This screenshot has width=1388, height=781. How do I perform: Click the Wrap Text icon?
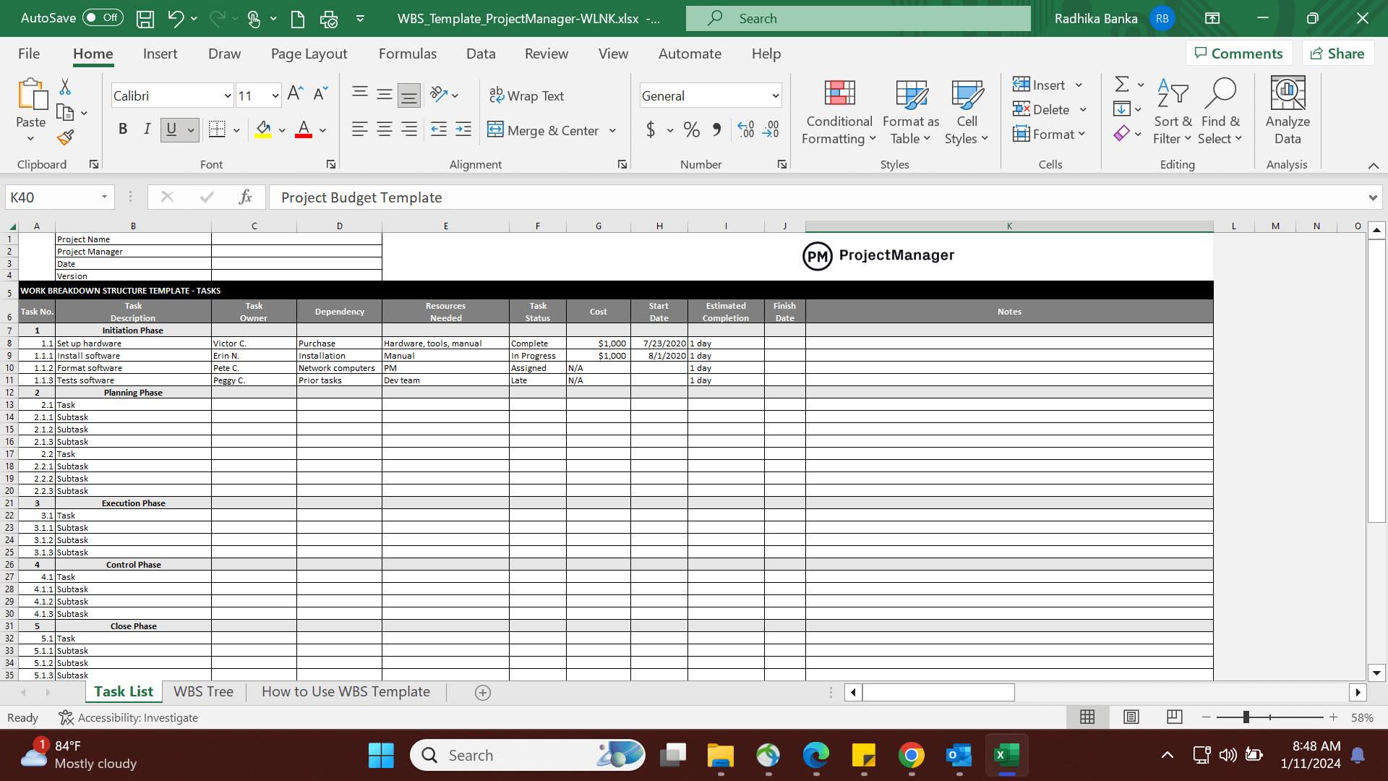[528, 95]
